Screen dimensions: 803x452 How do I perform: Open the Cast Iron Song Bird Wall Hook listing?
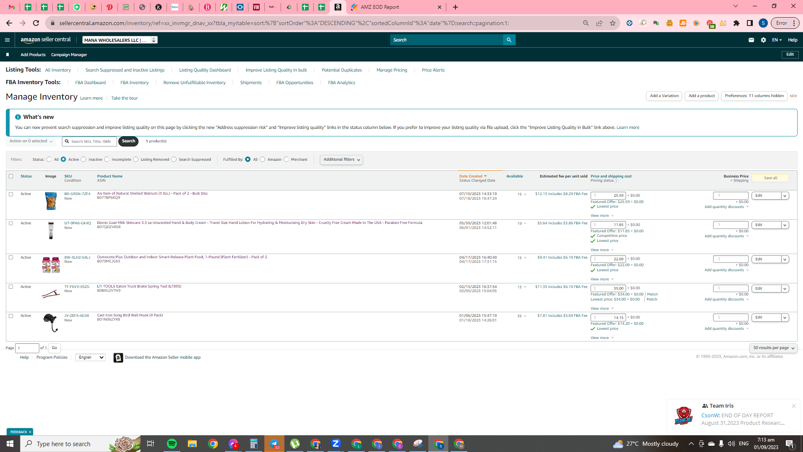[130, 316]
